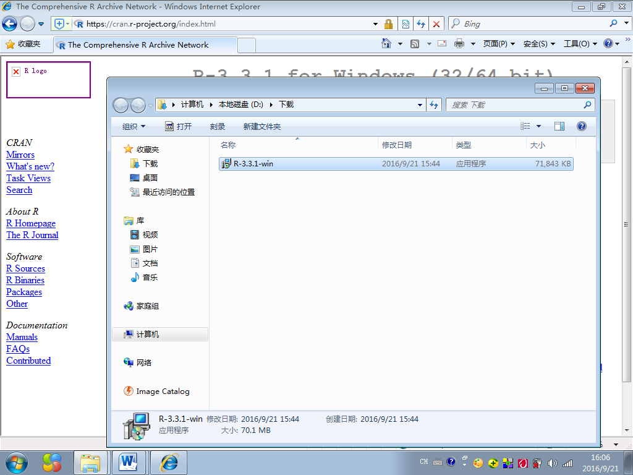The height and width of the screenshot is (475, 633).
Task: Click the 搜索 下载 search box
Action: click(515, 105)
